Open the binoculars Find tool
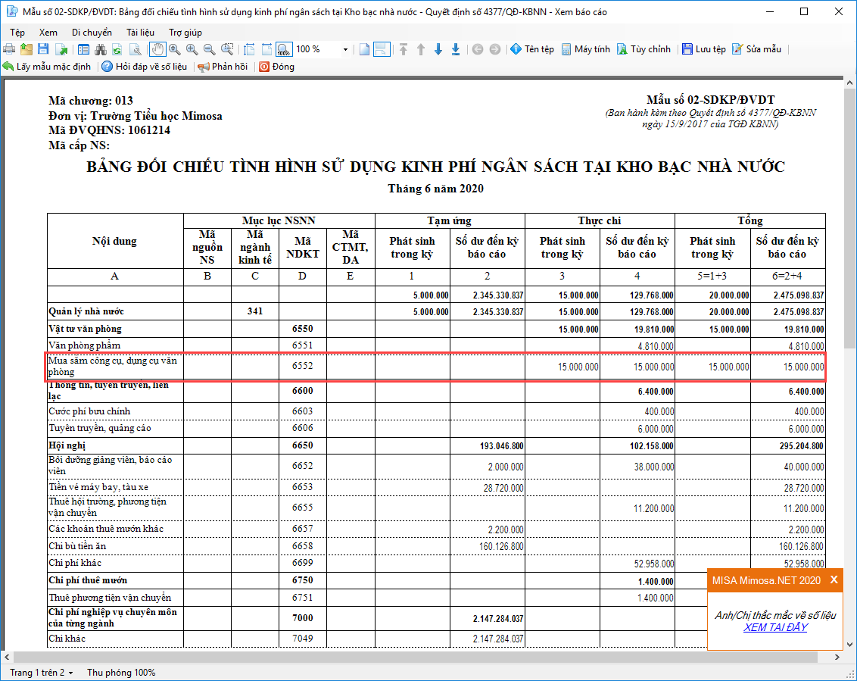This screenshot has height=681, width=857. (x=101, y=49)
